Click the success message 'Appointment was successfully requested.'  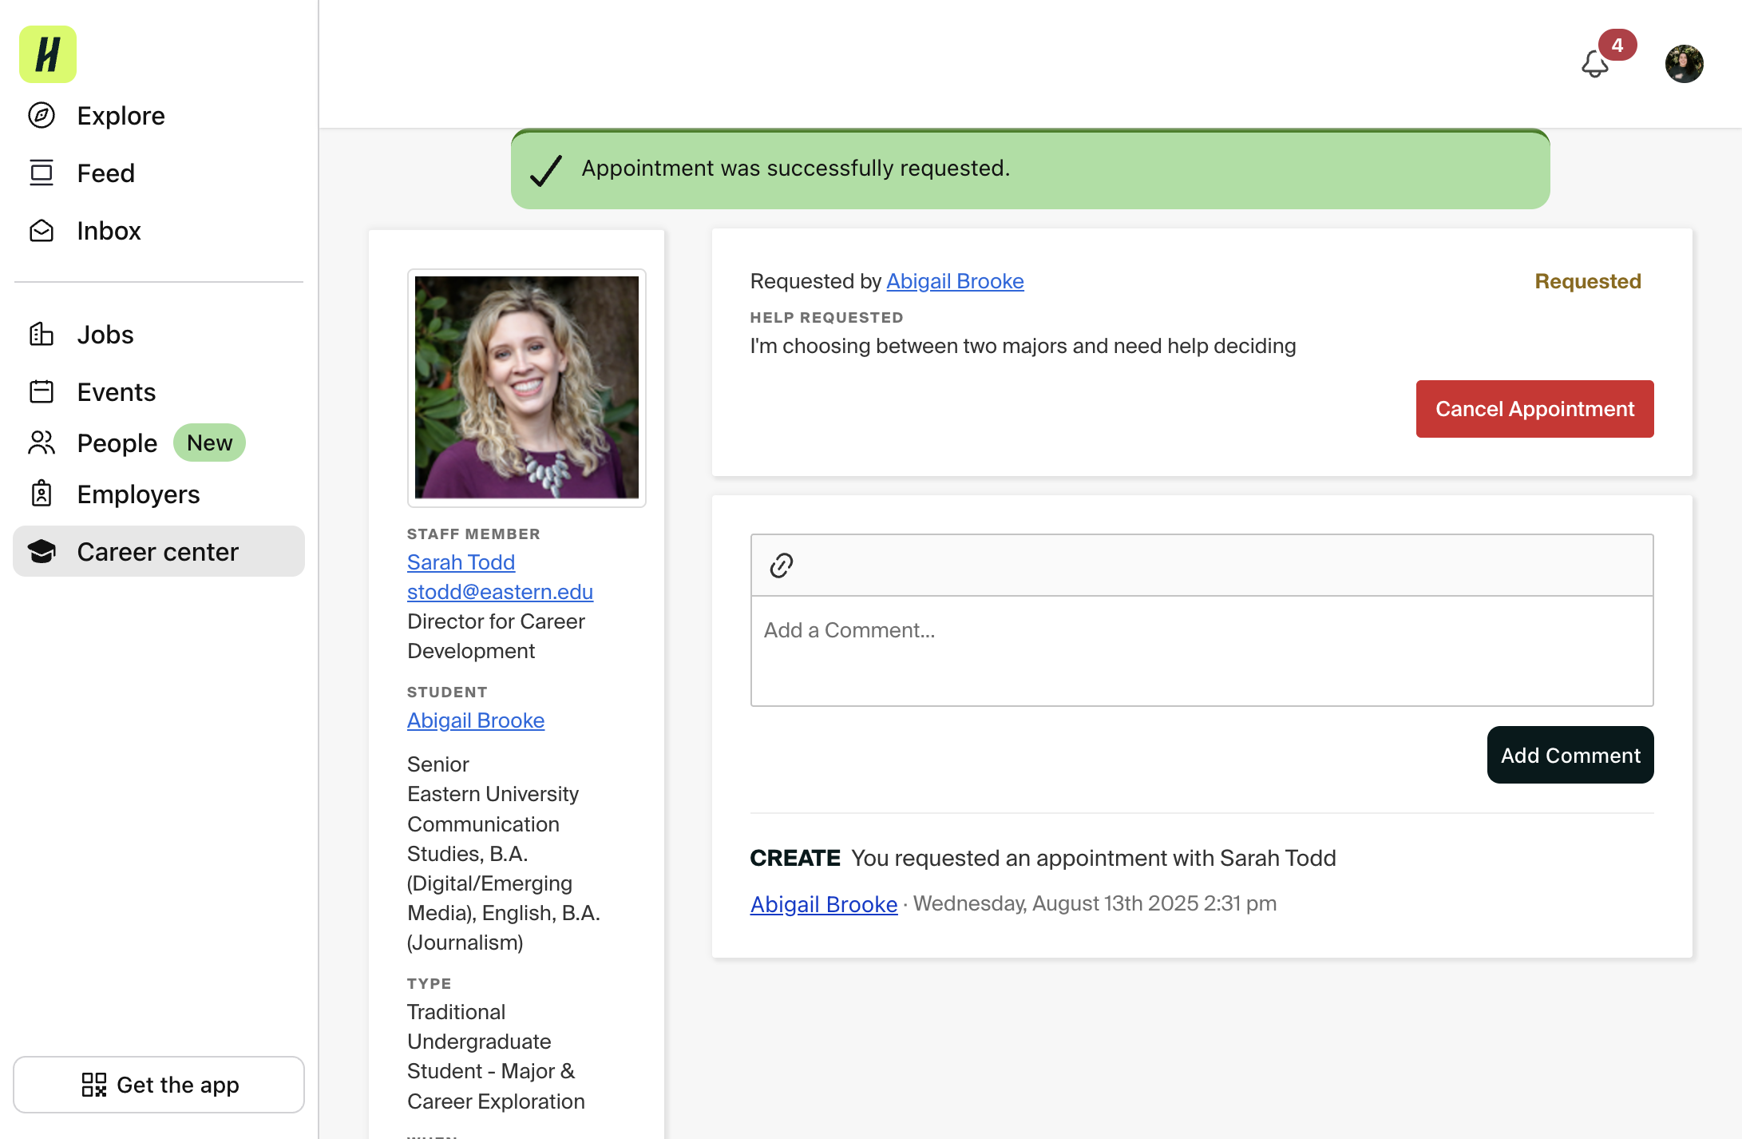pos(796,169)
